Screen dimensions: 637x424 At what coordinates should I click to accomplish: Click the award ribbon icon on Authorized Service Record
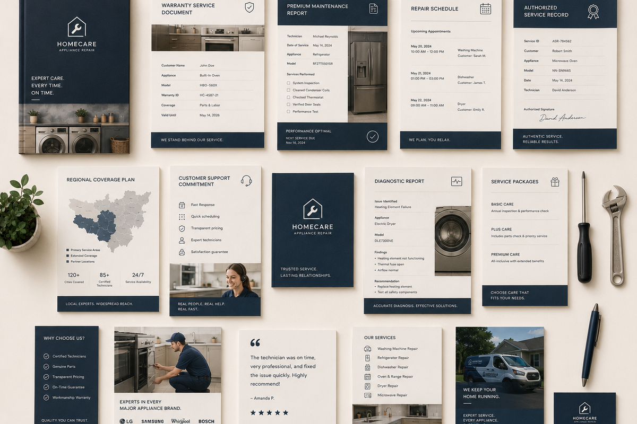pyautogui.click(x=593, y=12)
